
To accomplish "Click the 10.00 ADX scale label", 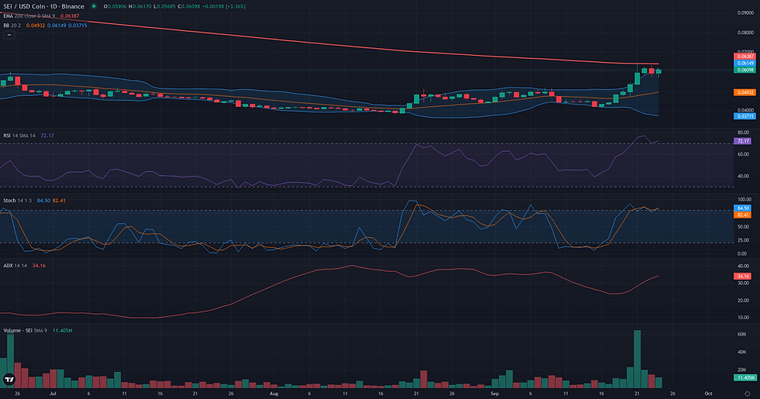I will (x=743, y=318).
